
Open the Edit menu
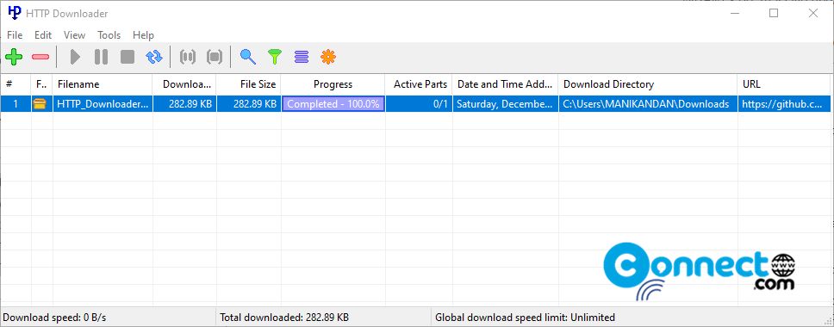43,35
